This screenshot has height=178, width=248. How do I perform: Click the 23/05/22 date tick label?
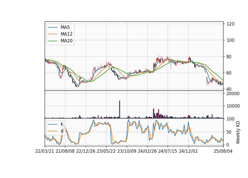106,151
